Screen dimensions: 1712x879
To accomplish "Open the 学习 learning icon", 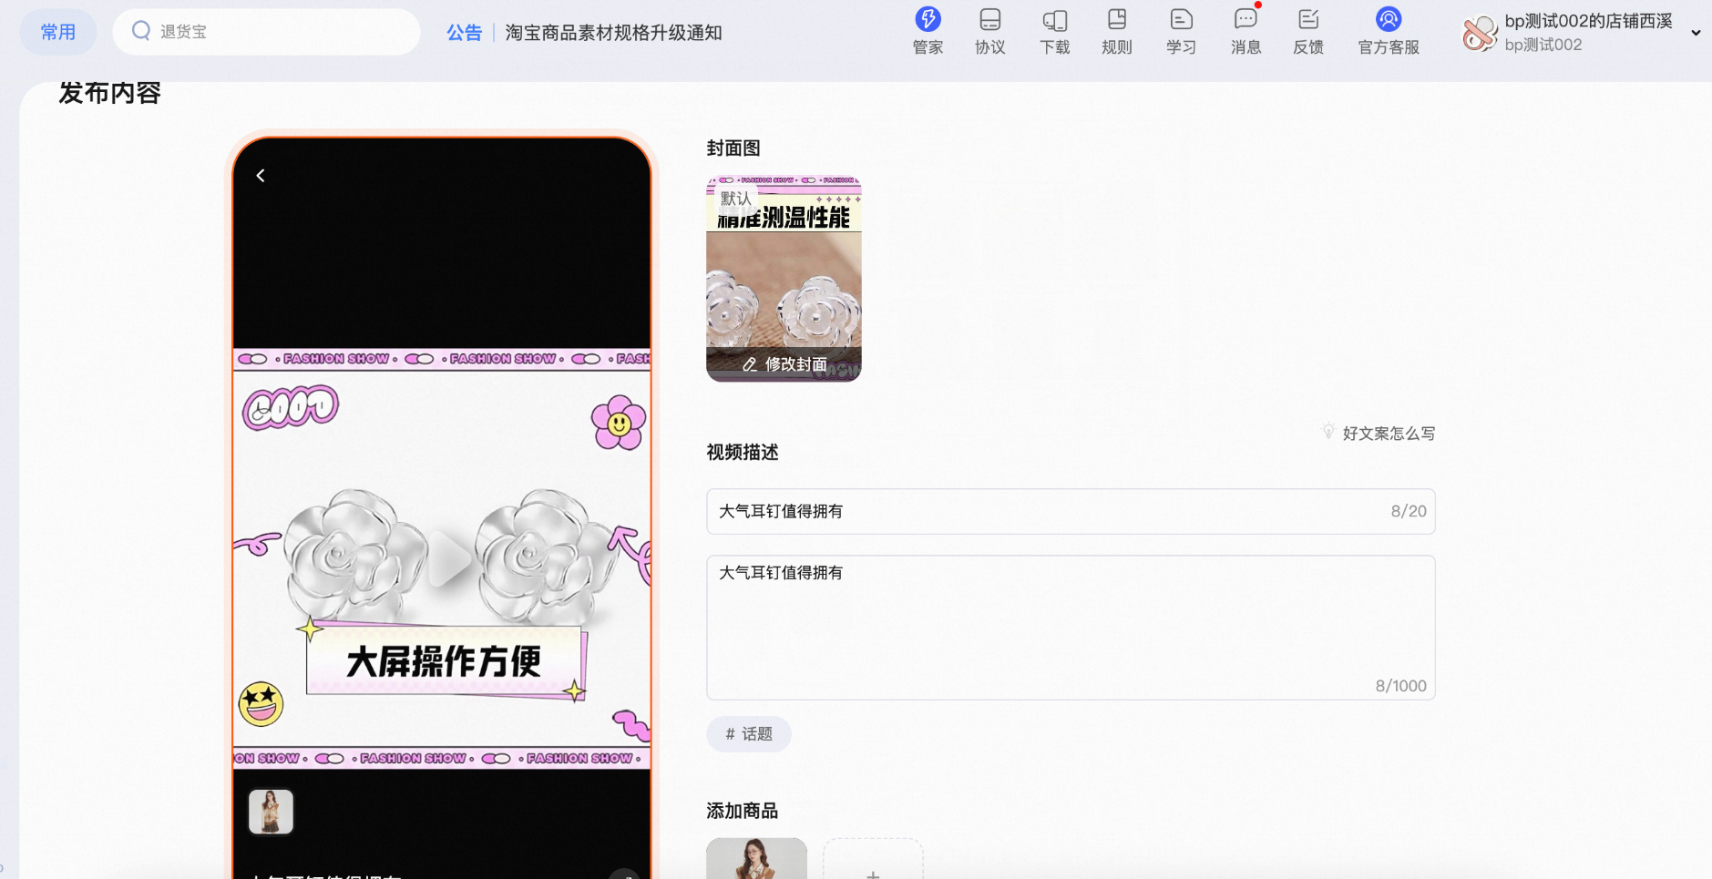I will click(x=1181, y=31).
